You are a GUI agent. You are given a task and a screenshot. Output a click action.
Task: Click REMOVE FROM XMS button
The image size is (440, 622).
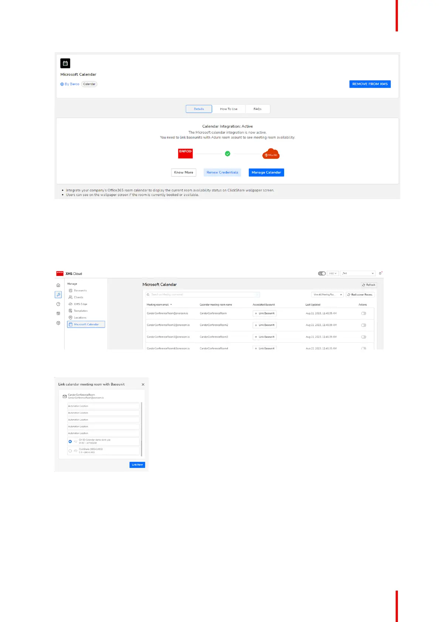[370, 84]
